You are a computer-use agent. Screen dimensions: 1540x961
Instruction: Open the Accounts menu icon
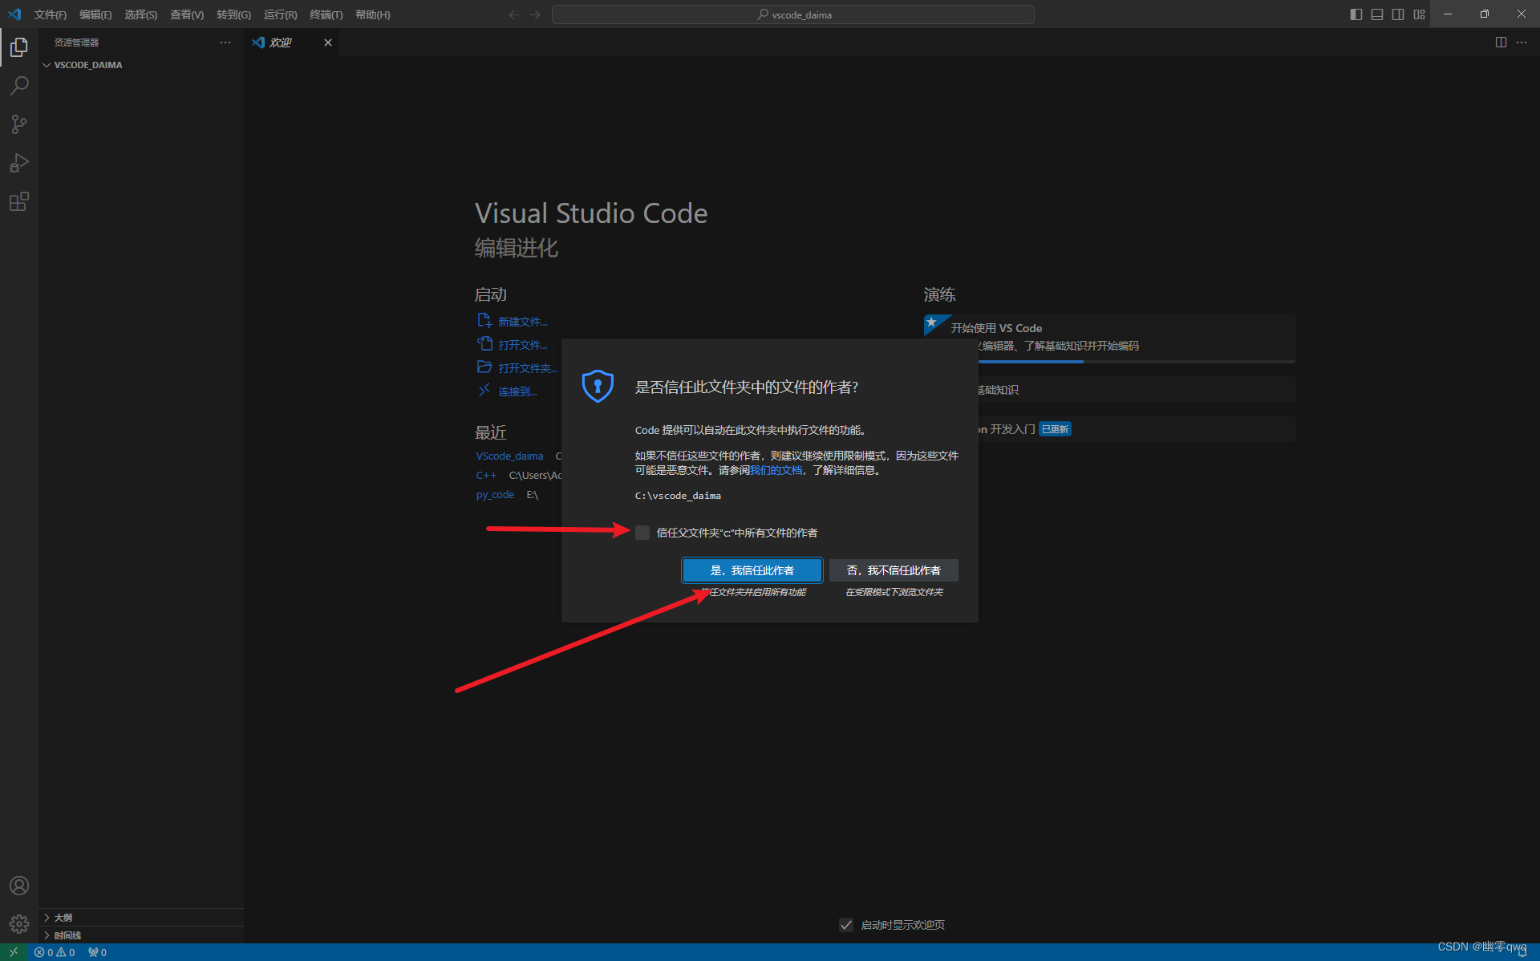(19, 886)
